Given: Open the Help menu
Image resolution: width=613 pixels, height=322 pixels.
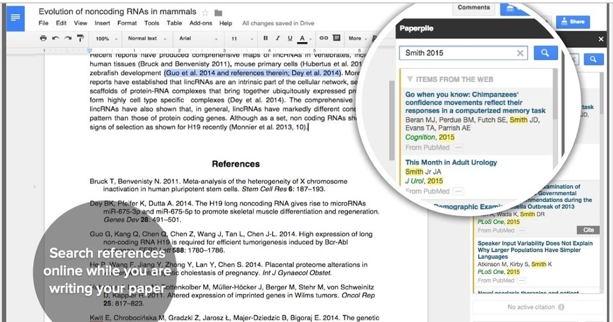Looking at the screenshot, I should 225,23.
